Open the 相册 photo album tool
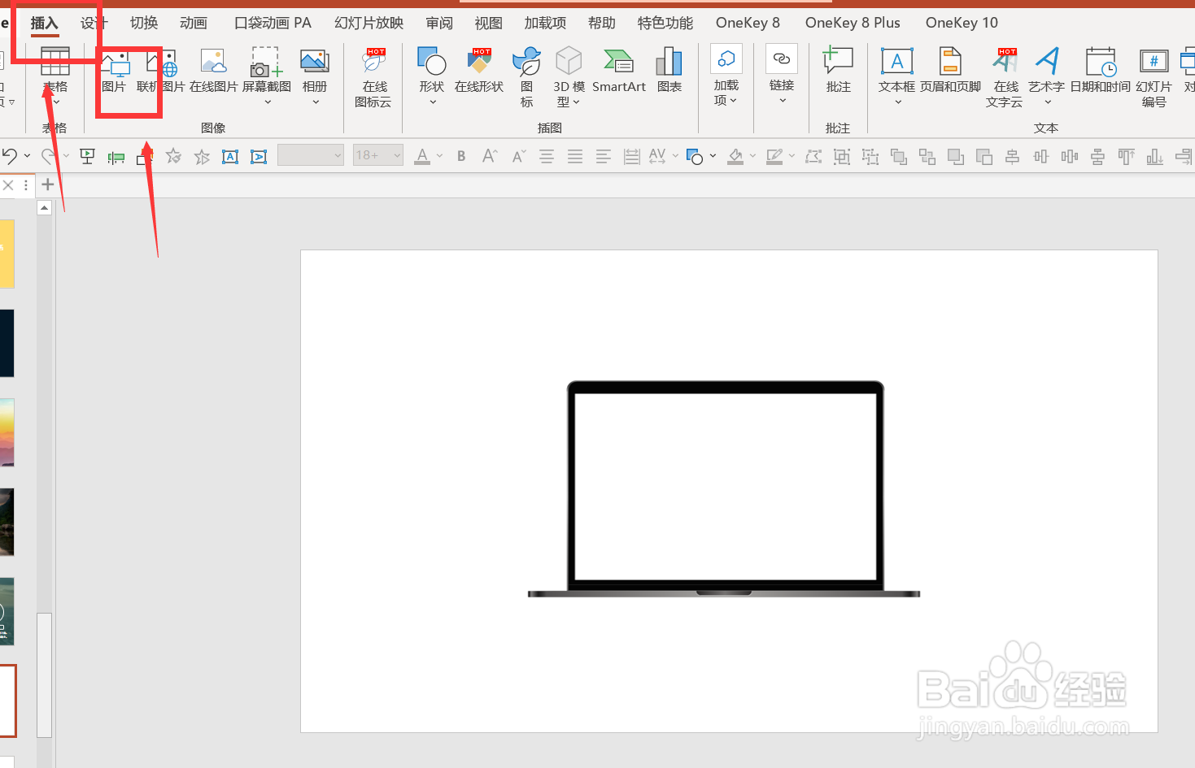This screenshot has height=768, width=1195. coord(315,76)
